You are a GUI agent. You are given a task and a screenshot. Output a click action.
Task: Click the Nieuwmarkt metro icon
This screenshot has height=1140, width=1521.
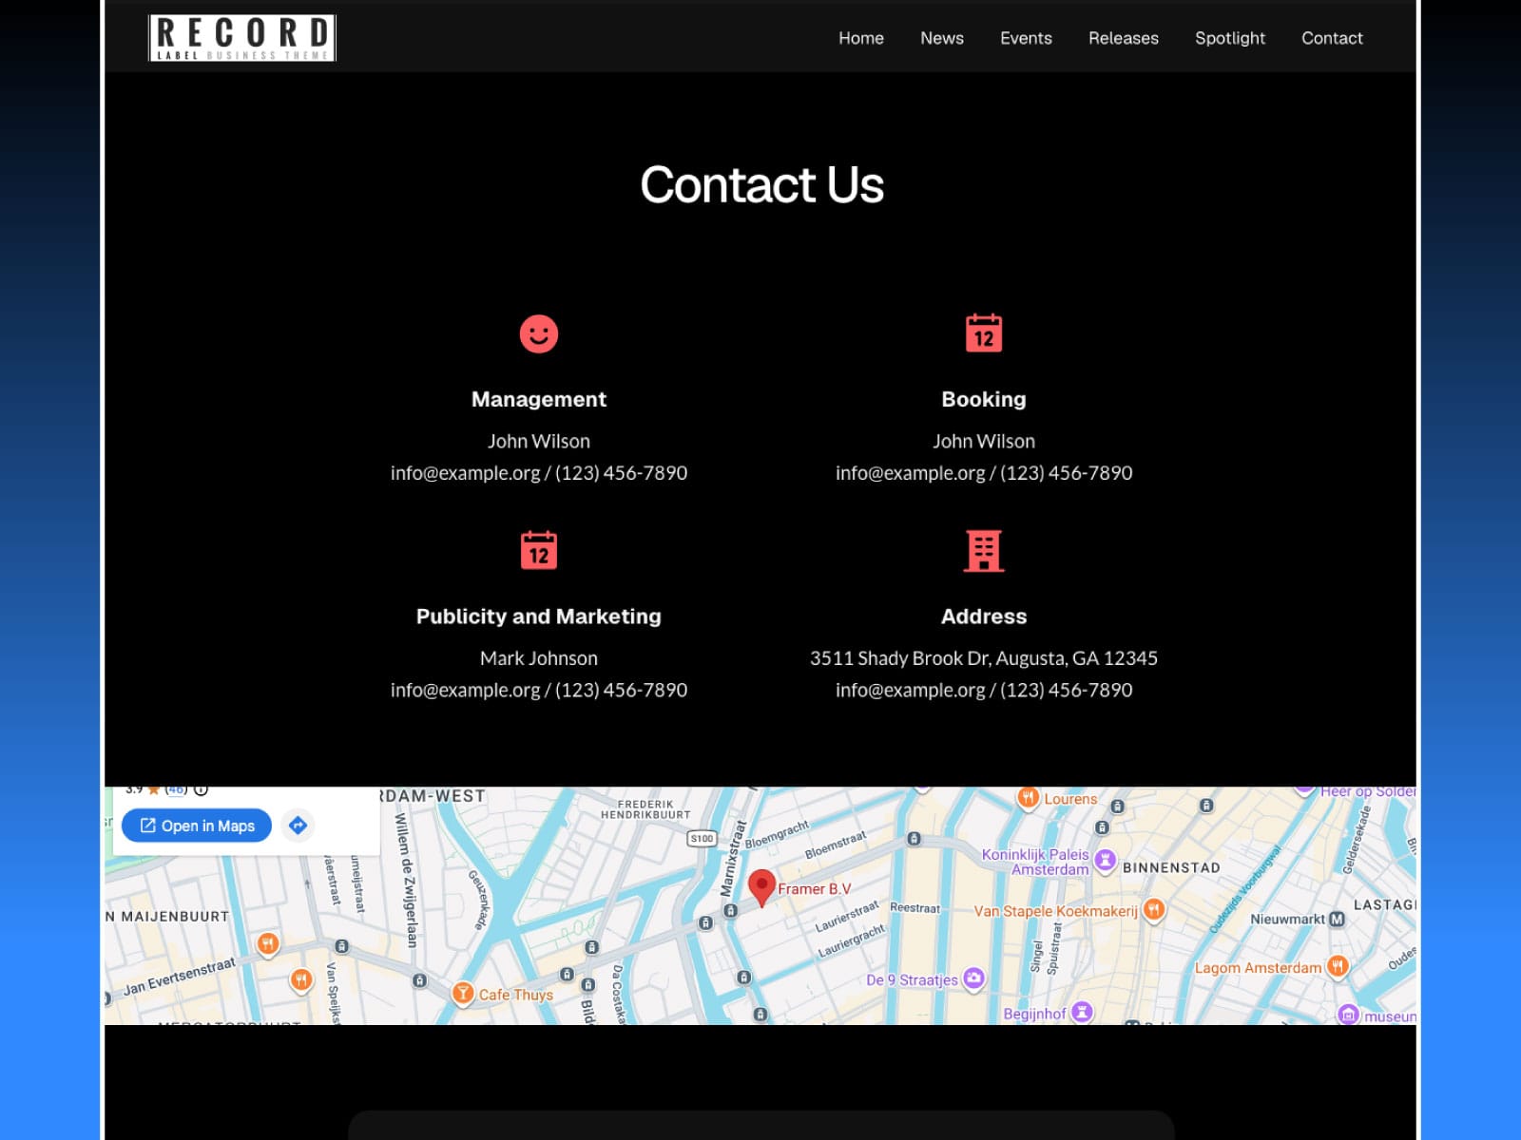pos(1337,919)
